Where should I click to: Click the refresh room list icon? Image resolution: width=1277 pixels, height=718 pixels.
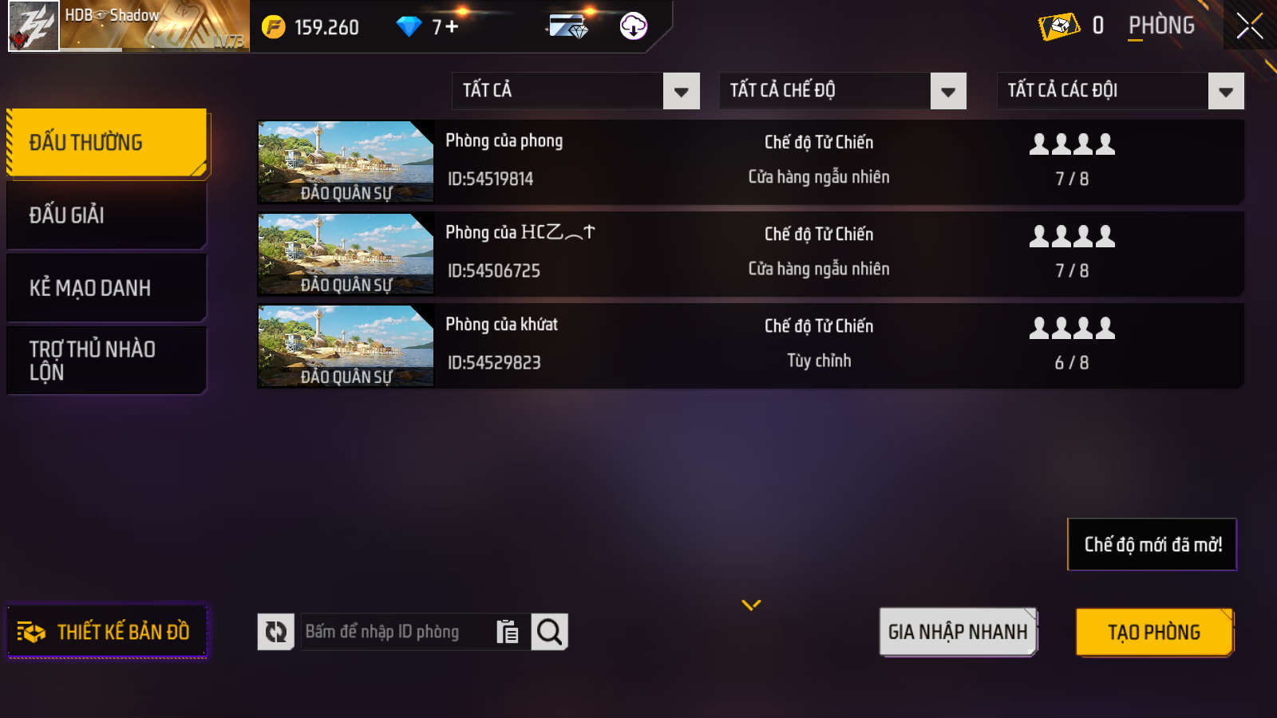click(276, 632)
